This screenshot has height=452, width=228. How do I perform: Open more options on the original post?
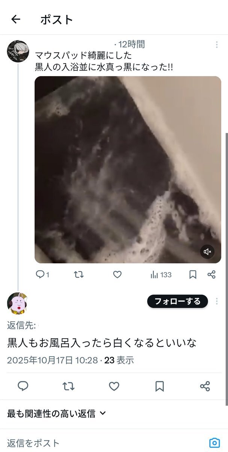pos(217,45)
